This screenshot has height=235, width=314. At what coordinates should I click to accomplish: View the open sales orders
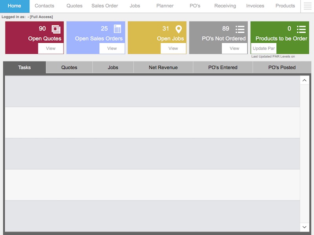[x=112, y=49]
